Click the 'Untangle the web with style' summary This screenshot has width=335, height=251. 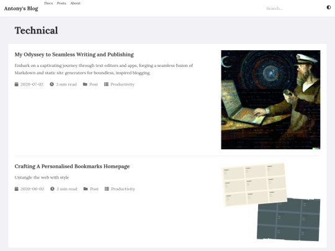point(42,177)
